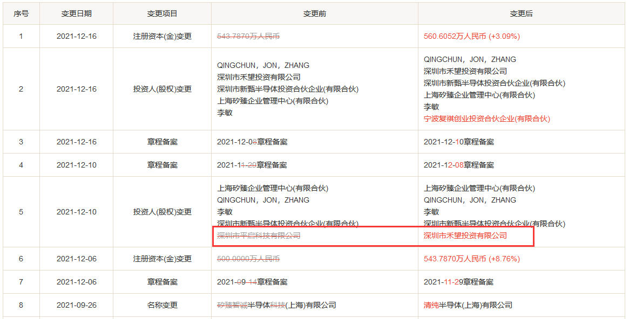This screenshot has height=319, width=629.
Task: Click struck-through 543.7870万人民币 in row 1
Action: click(248, 37)
